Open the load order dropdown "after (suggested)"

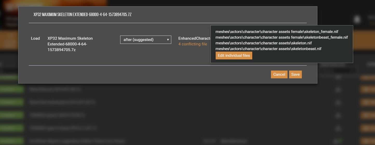(146, 40)
